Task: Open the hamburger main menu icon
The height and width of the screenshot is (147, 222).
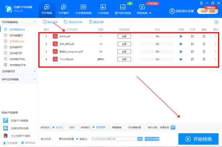Action: pos(201,3)
